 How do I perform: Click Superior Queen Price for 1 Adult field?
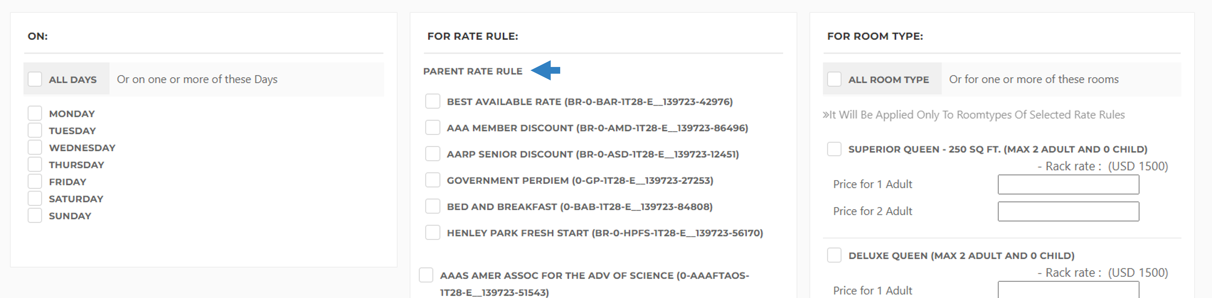point(1068,185)
